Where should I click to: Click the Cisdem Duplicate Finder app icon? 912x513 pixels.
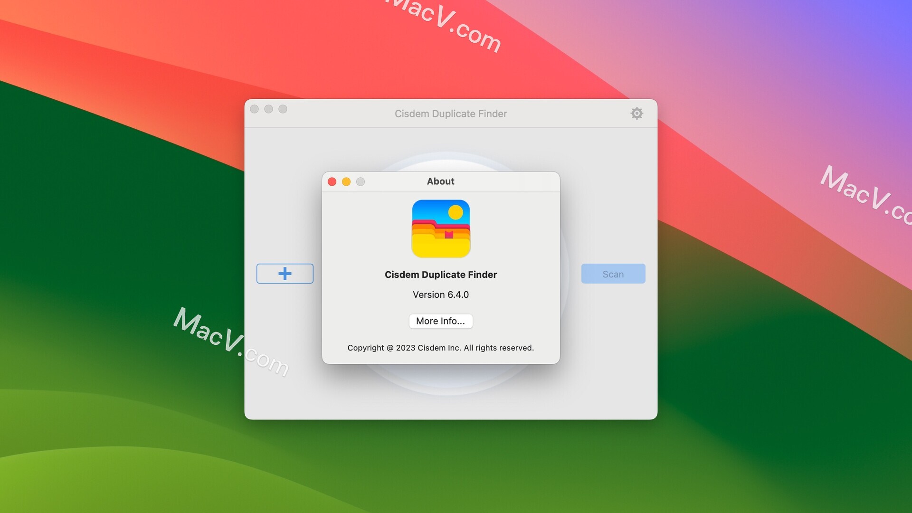(441, 228)
